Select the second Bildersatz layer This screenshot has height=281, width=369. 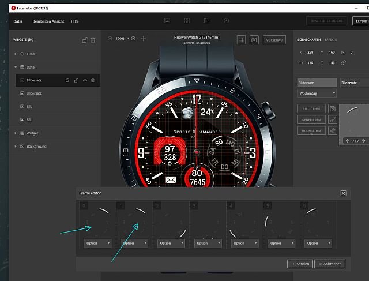pyautogui.click(x=58, y=93)
